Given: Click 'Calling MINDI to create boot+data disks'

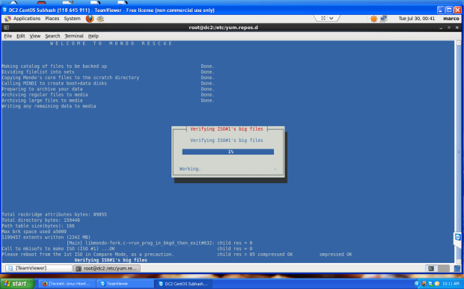Looking at the screenshot, I should click(x=54, y=83).
